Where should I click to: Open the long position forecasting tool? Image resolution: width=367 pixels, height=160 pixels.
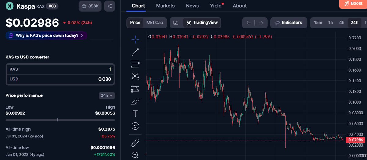(x=135, y=89)
